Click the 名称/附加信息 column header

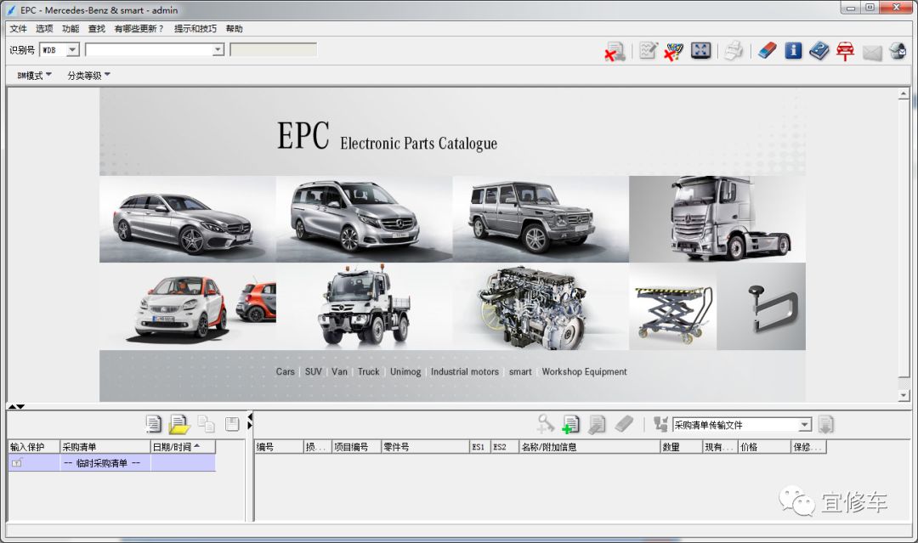click(x=590, y=447)
